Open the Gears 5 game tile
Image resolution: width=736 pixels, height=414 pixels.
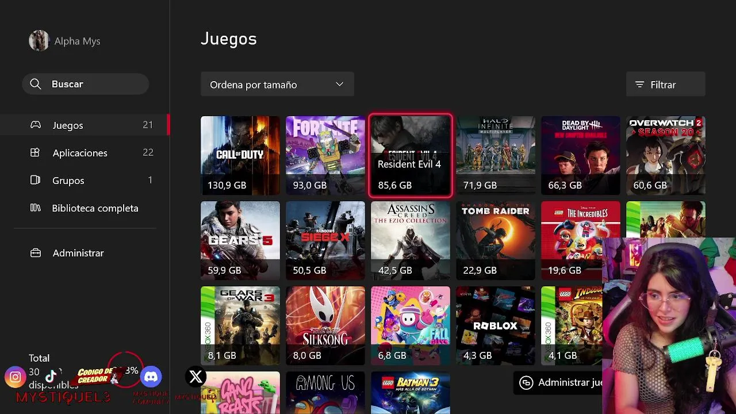(240, 240)
